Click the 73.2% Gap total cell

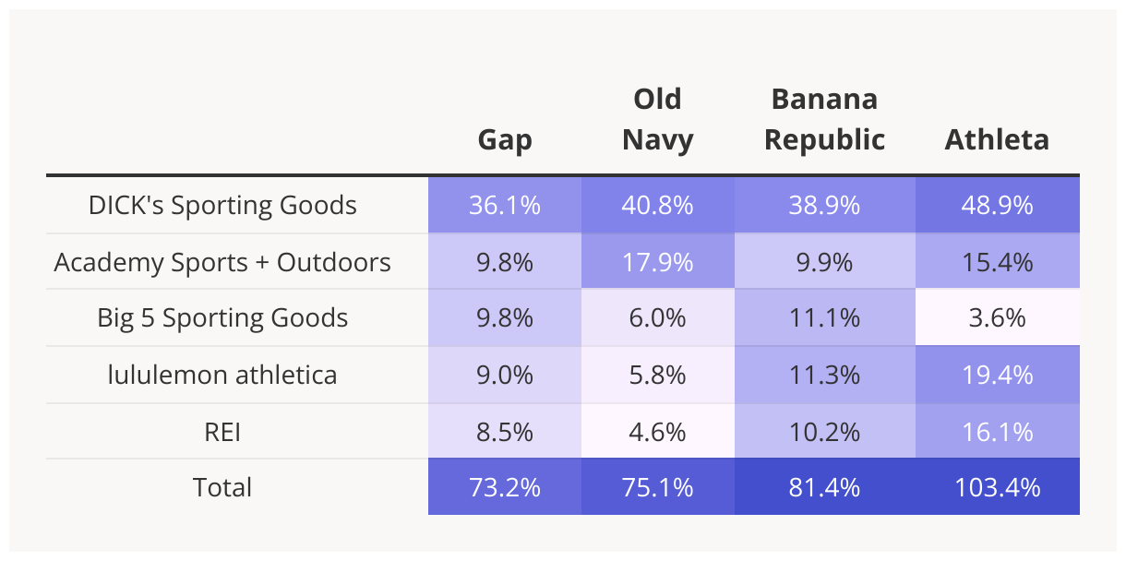click(505, 487)
